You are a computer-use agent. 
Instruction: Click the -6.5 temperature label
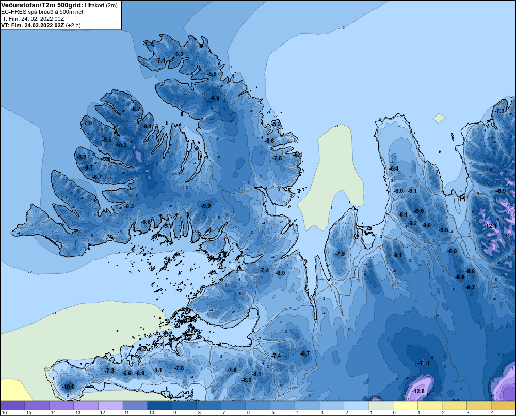[280, 273]
